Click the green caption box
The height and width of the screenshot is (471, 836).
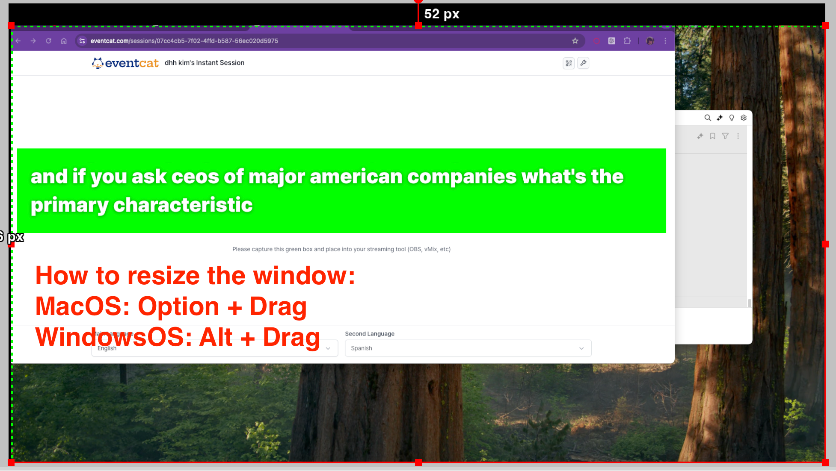(341, 191)
